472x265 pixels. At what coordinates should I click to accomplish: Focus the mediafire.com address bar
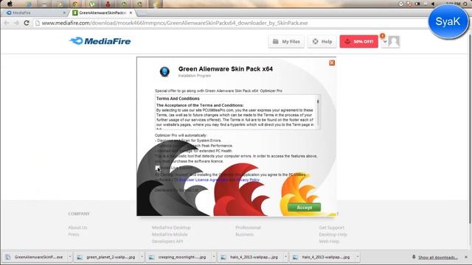click(232, 23)
